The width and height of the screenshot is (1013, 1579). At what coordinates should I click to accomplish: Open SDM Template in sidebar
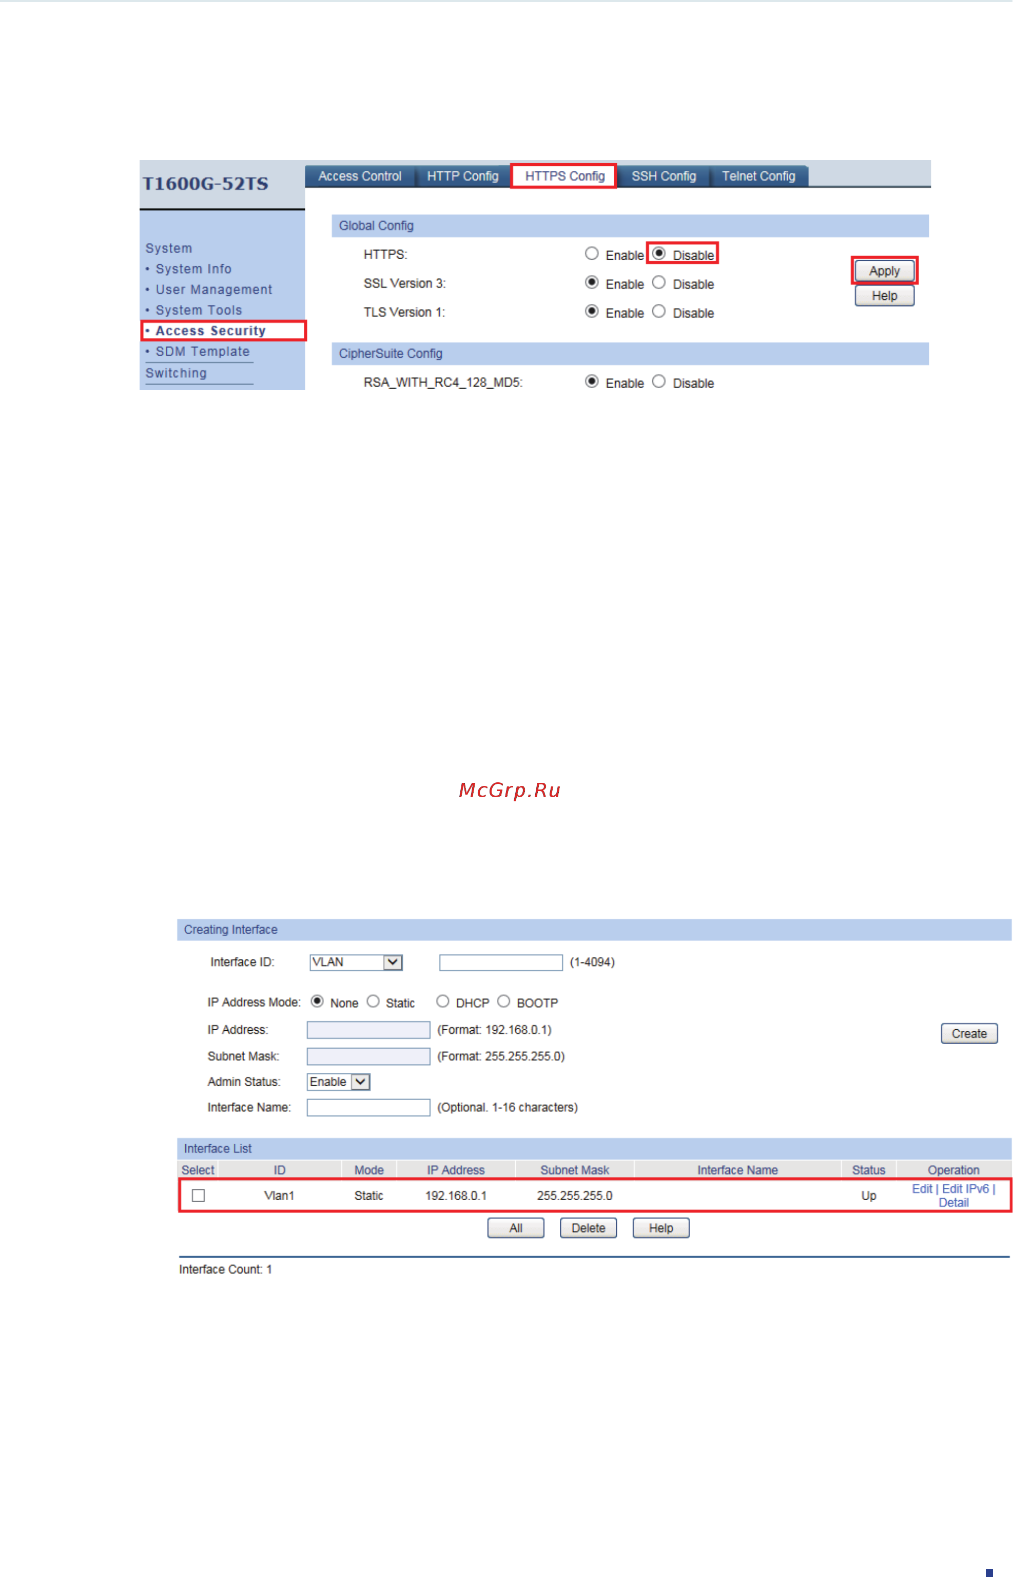(x=203, y=351)
